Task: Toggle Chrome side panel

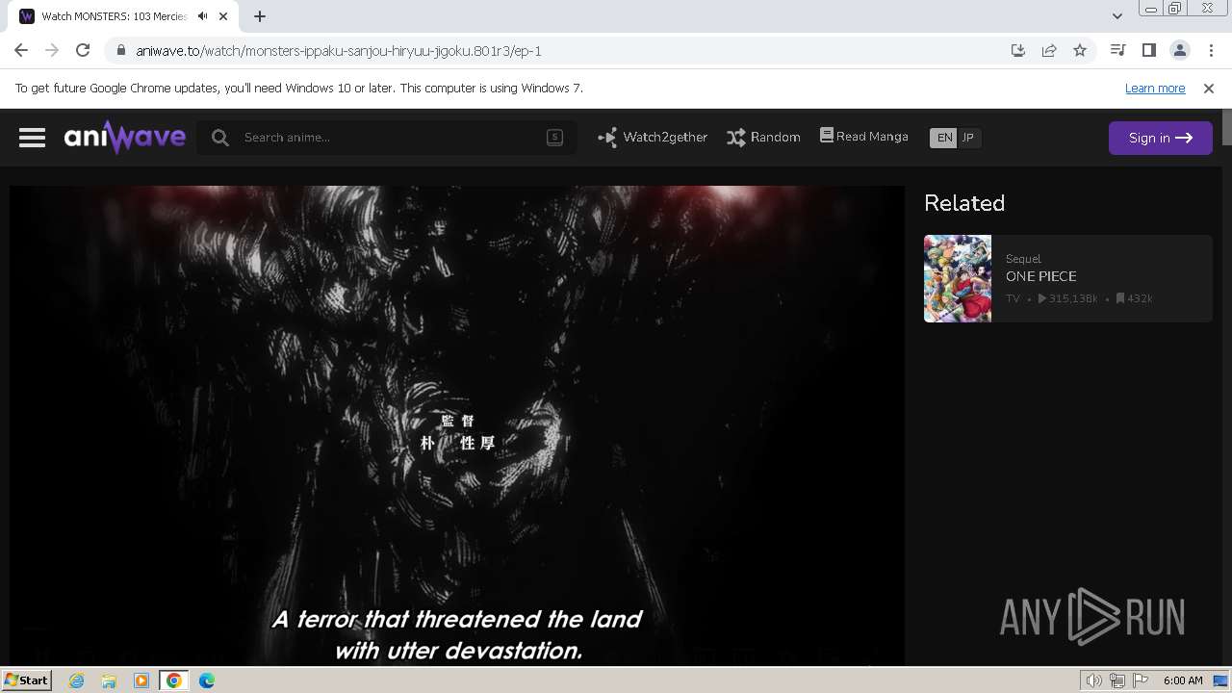Action: coord(1148,50)
